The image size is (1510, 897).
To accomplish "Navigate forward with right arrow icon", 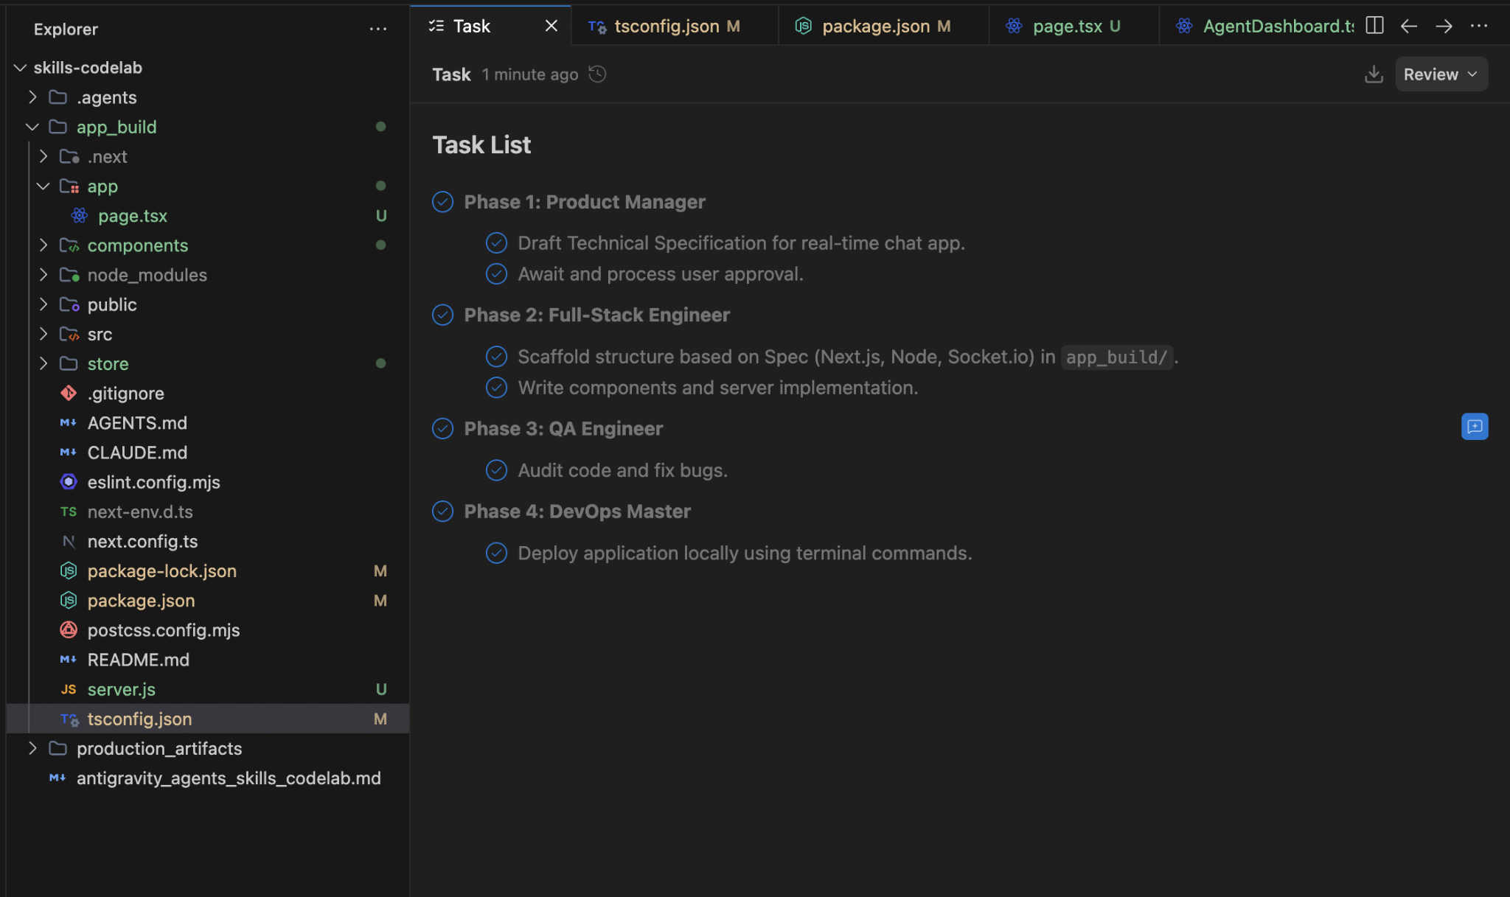I will (x=1444, y=26).
